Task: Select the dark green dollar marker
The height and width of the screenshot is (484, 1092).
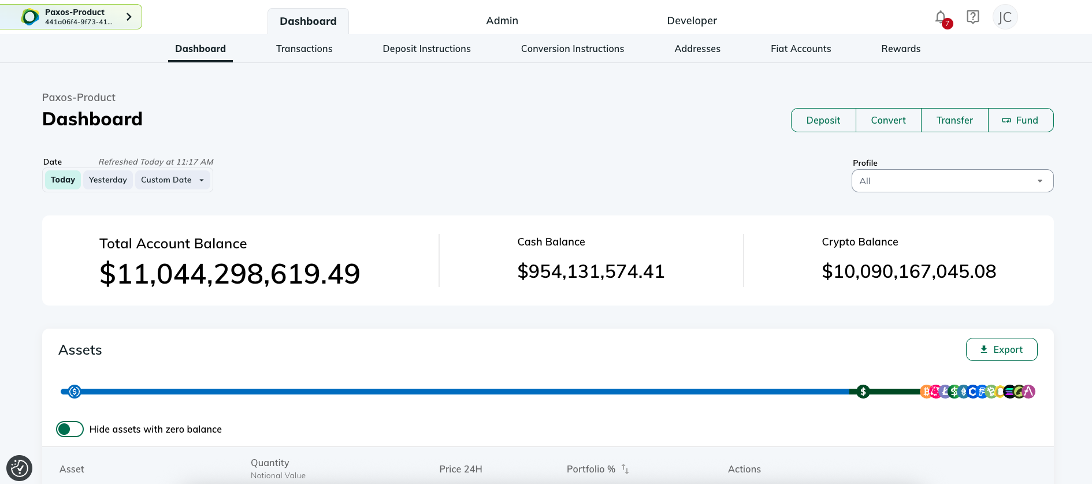Action: tap(863, 392)
